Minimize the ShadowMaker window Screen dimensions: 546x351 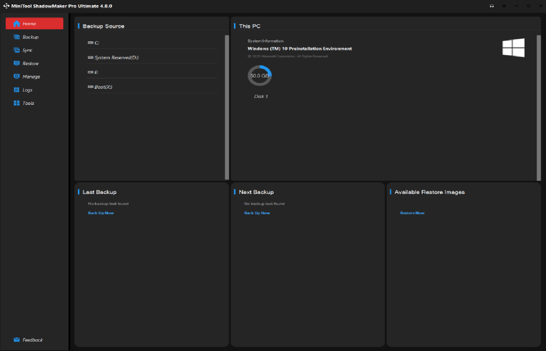(x=517, y=6)
